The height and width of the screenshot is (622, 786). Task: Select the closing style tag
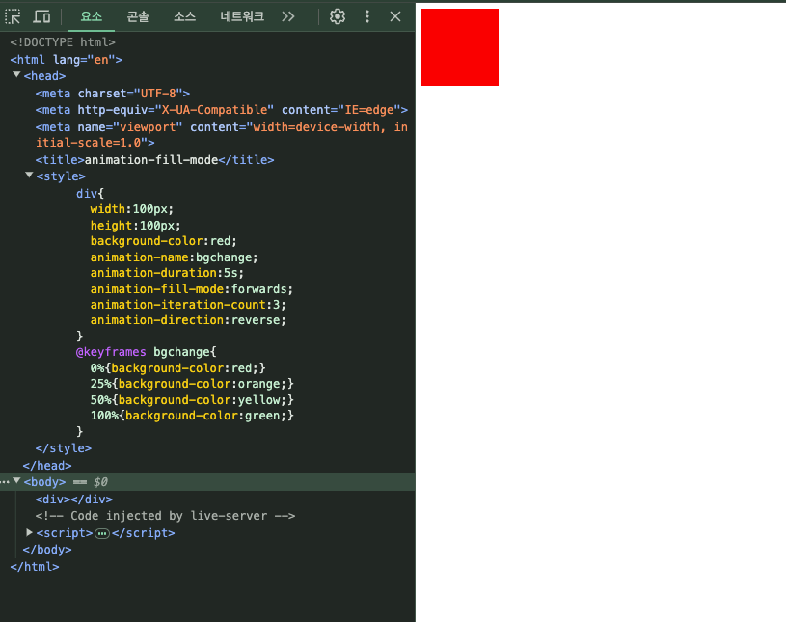pos(64,448)
